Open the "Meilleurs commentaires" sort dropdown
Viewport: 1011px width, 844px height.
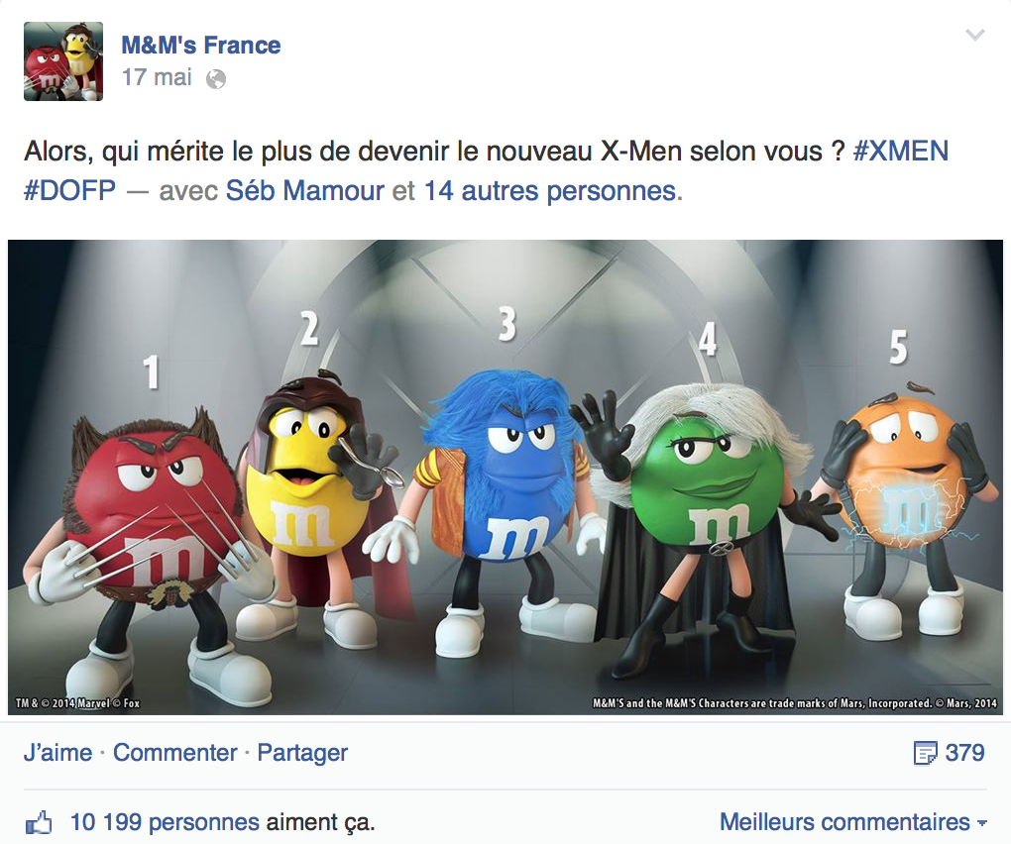click(x=852, y=822)
